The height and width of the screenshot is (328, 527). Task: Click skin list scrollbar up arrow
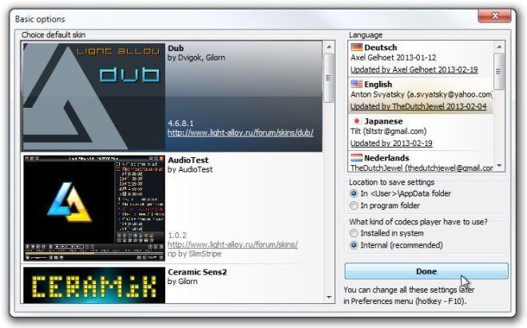(x=329, y=47)
